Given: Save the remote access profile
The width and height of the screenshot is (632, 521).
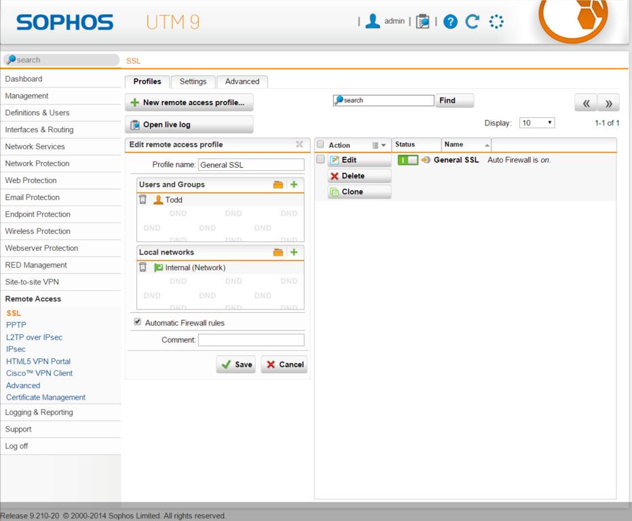Looking at the screenshot, I should (x=236, y=364).
